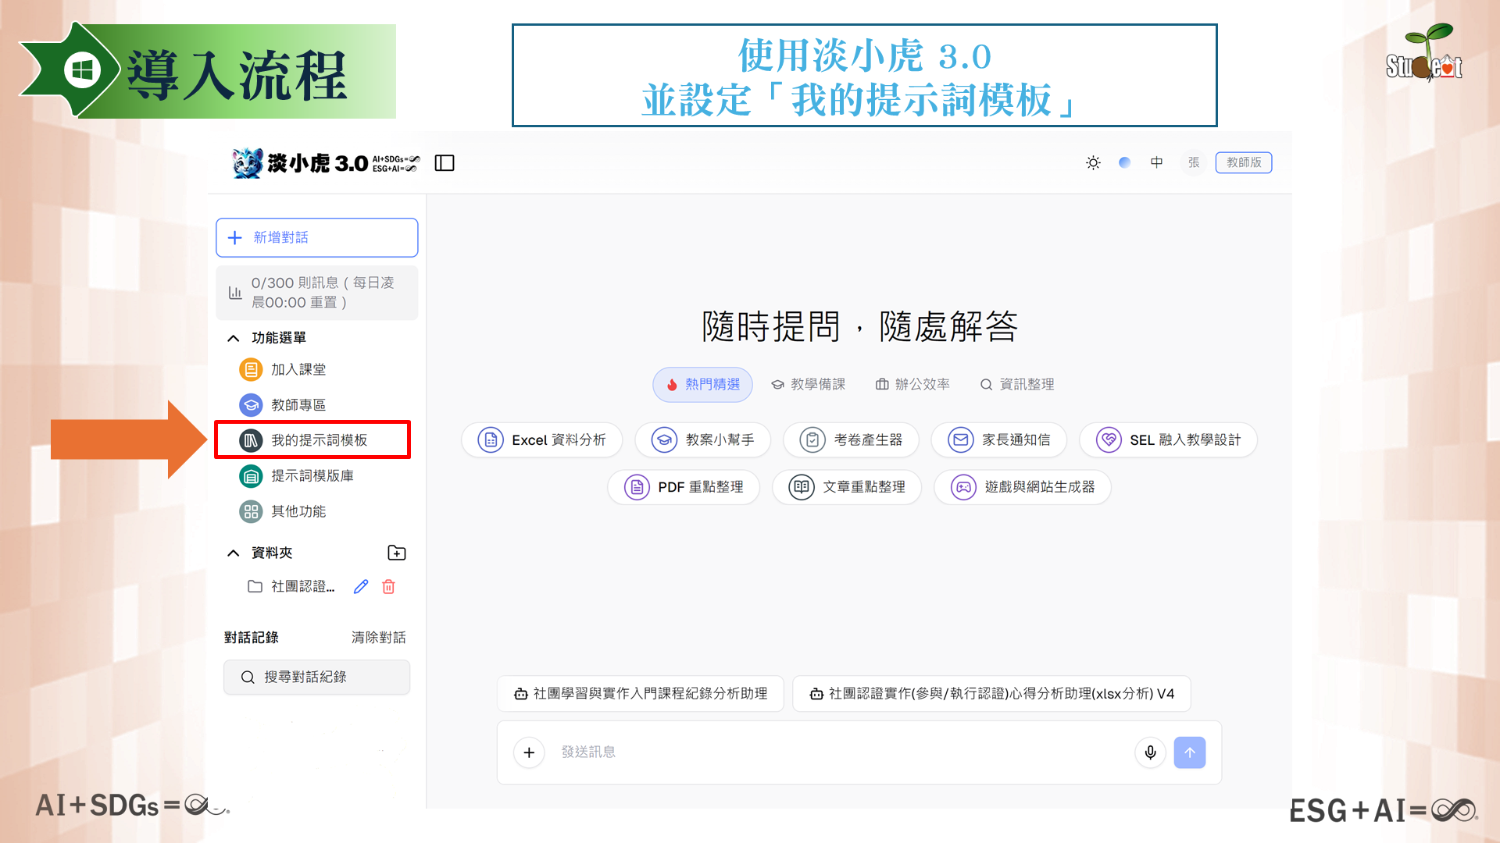Select the 熱門精選 tab

[702, 384]
